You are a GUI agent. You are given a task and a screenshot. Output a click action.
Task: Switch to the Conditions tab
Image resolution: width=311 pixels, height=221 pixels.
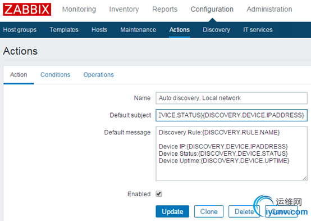56,75
